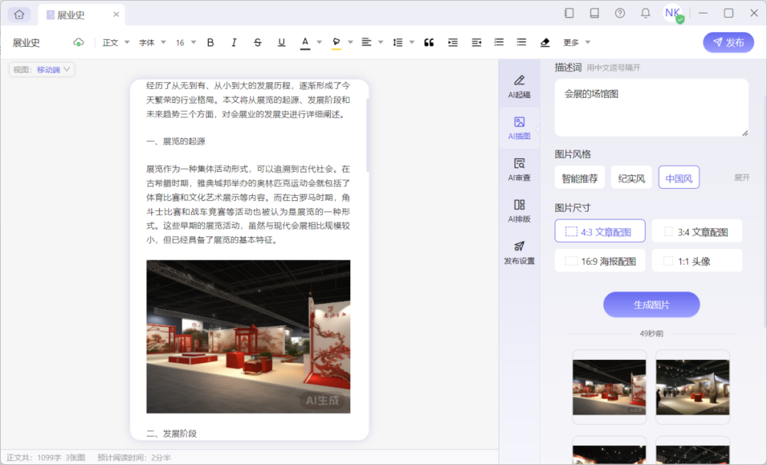767x465 pixels.
Task: Insert a block quote
Action: [x=429, y=43]
